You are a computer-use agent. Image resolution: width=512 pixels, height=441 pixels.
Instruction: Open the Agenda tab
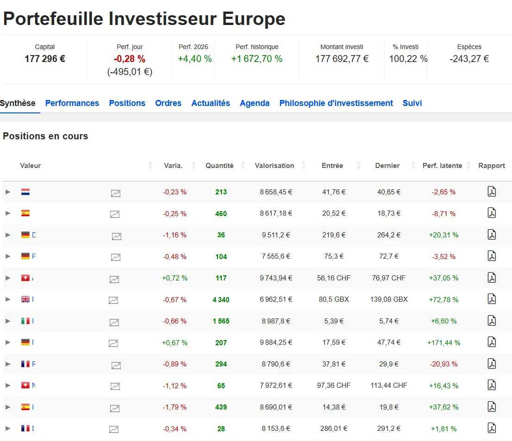pos(255,103)
